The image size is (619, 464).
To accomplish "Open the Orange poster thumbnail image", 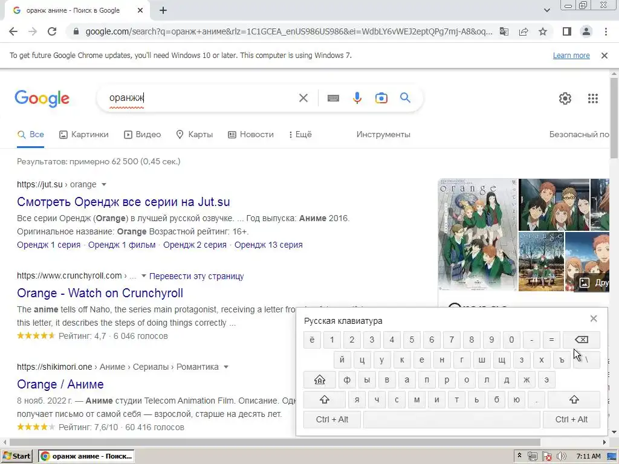I will (x=478, y=235).
